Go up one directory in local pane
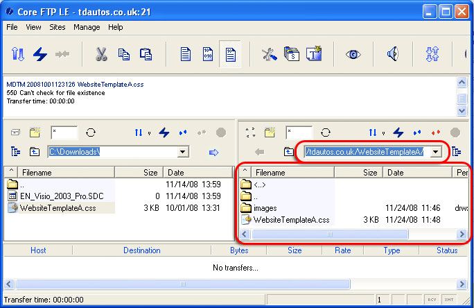The image size is (474, 308). [35, 152]
